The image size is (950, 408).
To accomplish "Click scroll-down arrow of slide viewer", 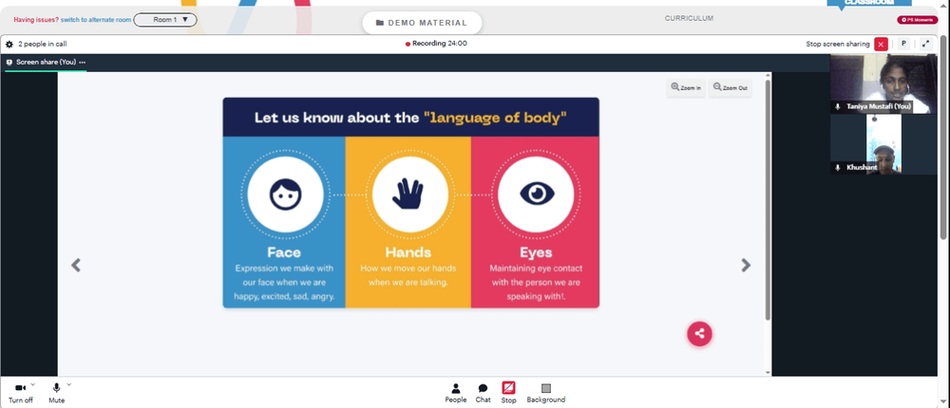I will click(769, 372).
